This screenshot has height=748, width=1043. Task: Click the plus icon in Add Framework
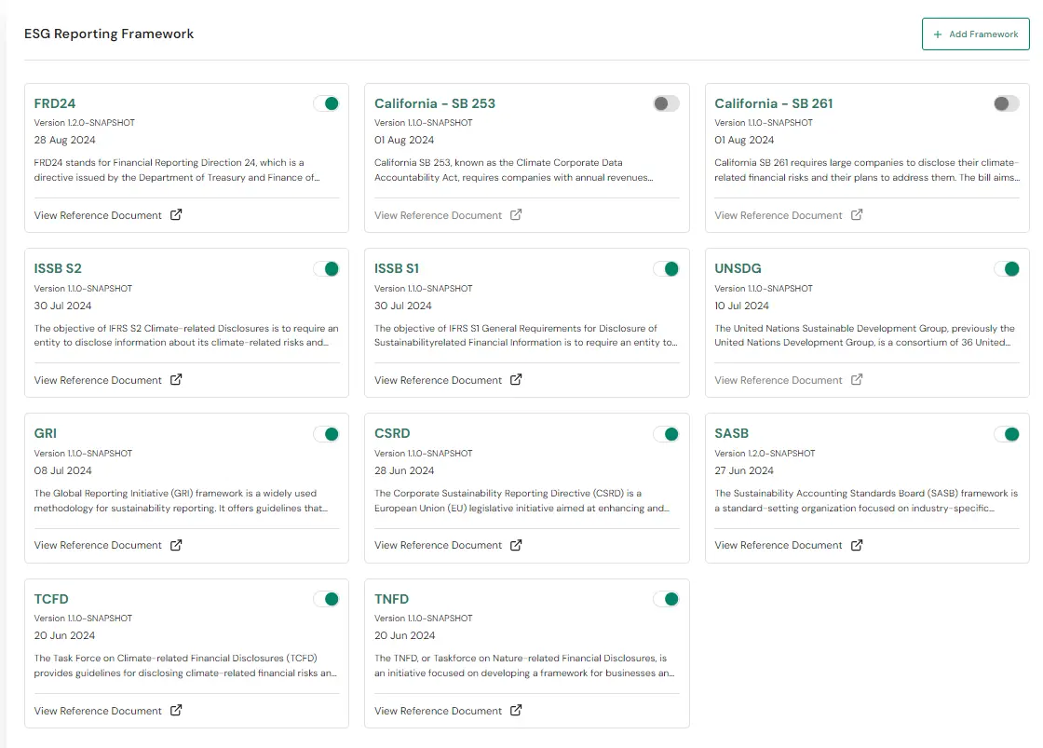(937, 34)
